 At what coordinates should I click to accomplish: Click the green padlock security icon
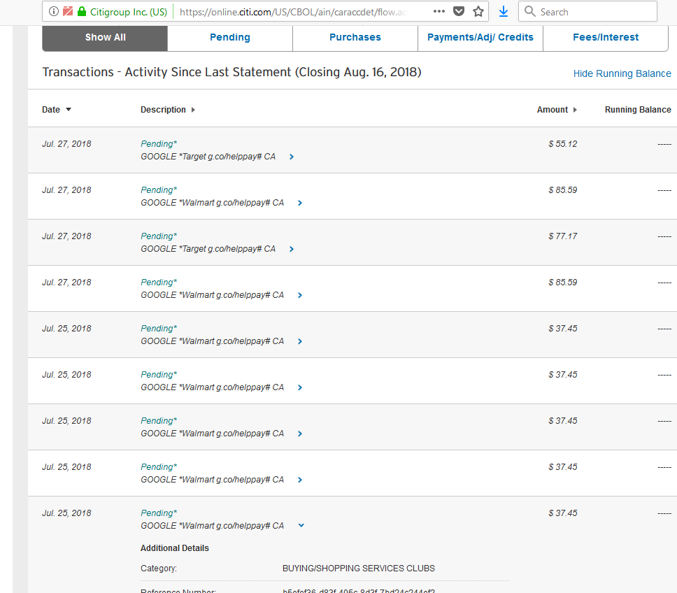pyautogui.click(x=82, y=12)
